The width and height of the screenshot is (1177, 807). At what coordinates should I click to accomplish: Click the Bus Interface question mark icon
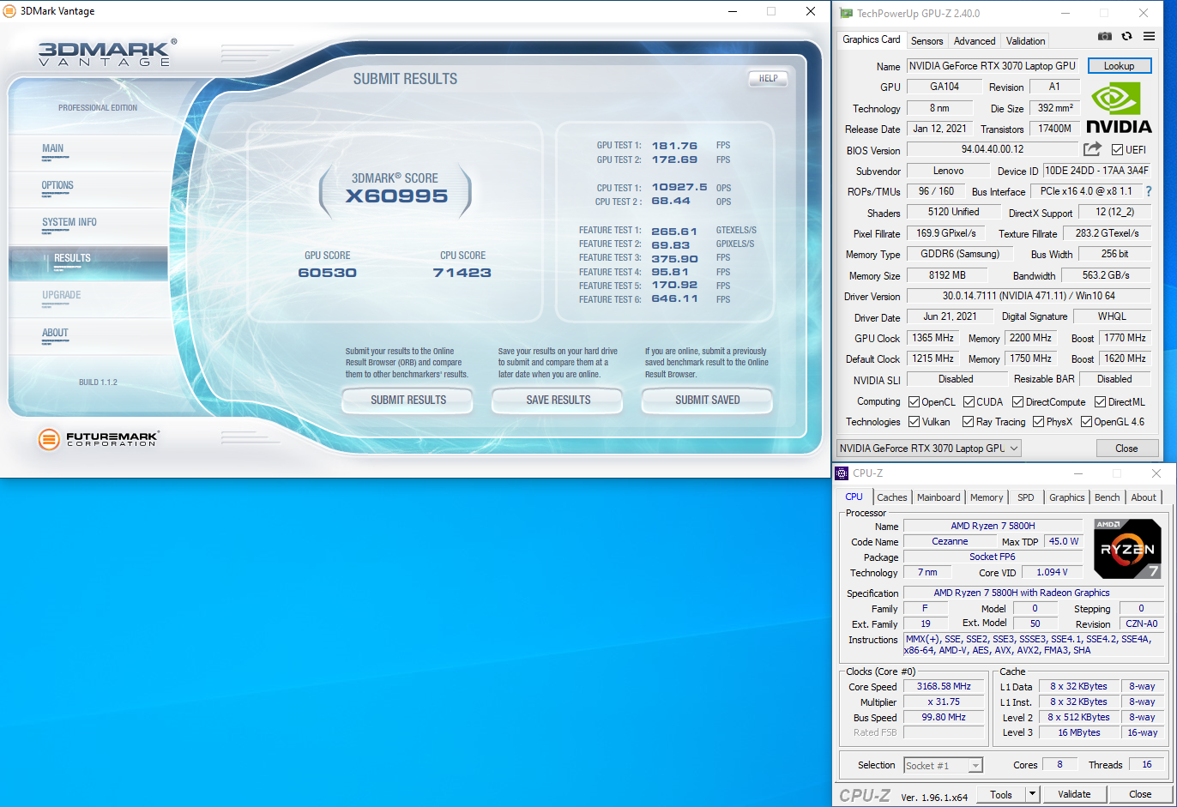[1149, 191]
